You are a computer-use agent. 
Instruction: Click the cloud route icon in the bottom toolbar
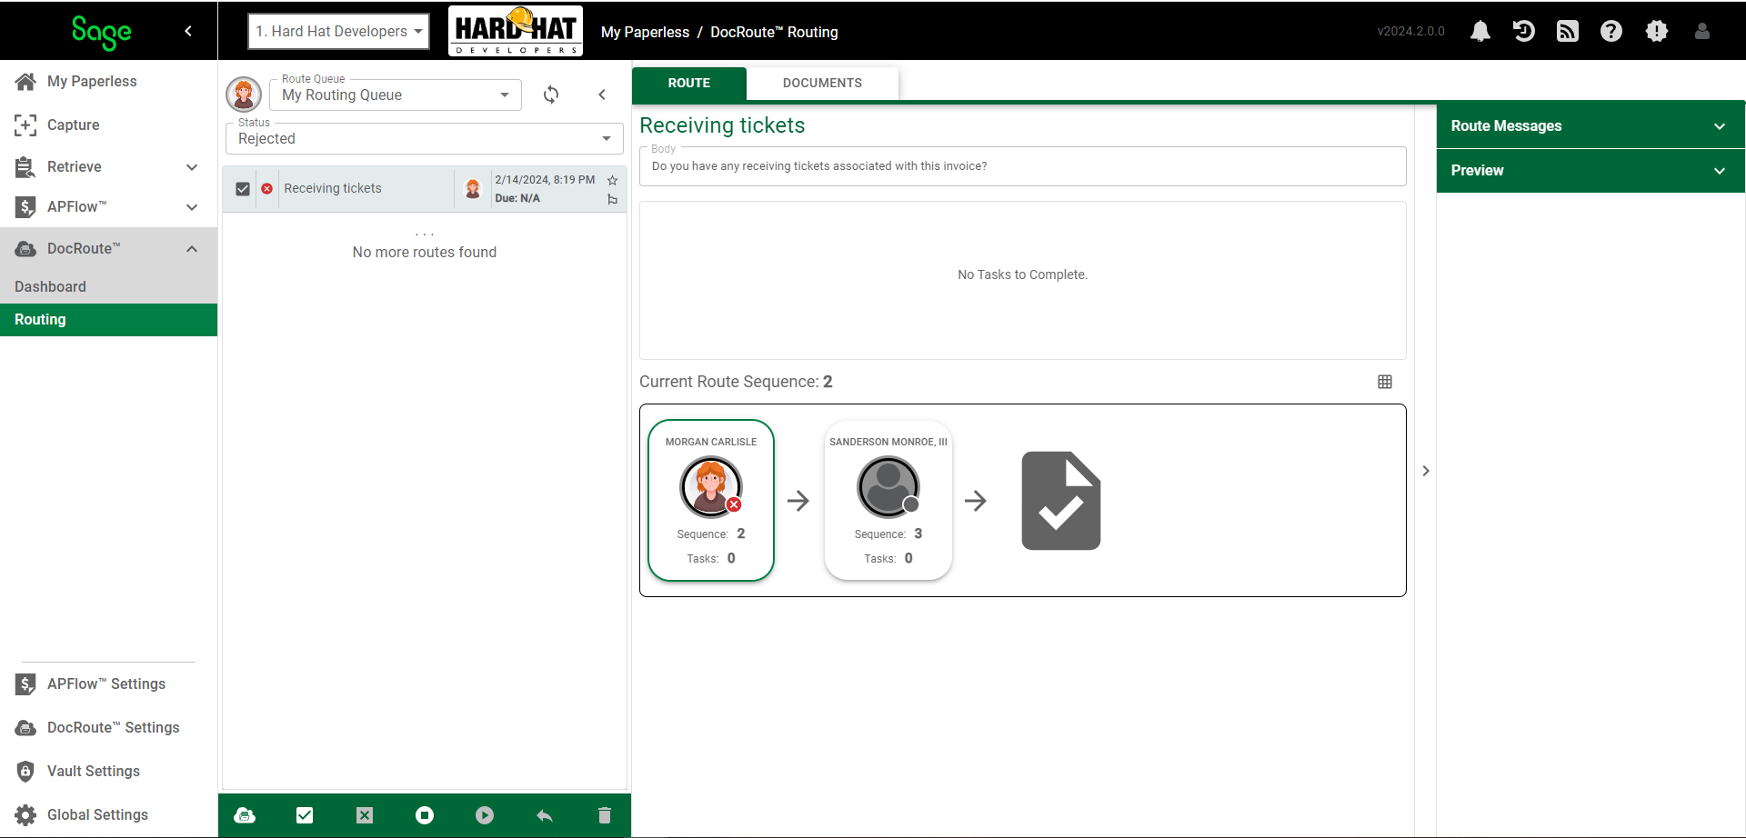pos(245,815)
